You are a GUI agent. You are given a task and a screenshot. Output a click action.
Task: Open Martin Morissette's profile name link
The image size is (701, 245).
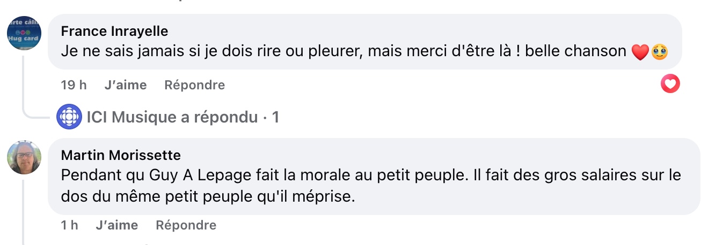tap(121, 155)
